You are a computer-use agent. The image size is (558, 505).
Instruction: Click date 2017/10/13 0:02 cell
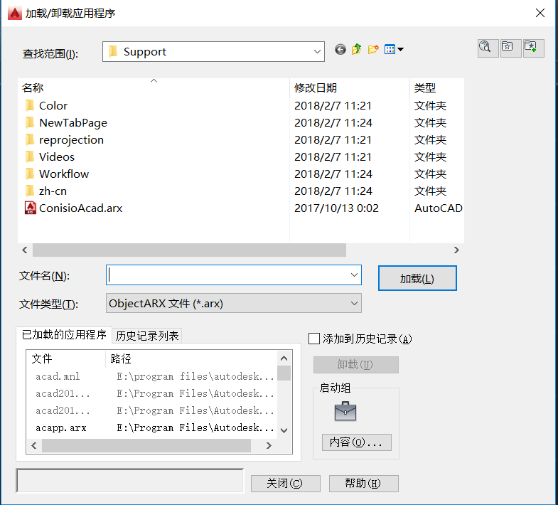coord(336,208)
